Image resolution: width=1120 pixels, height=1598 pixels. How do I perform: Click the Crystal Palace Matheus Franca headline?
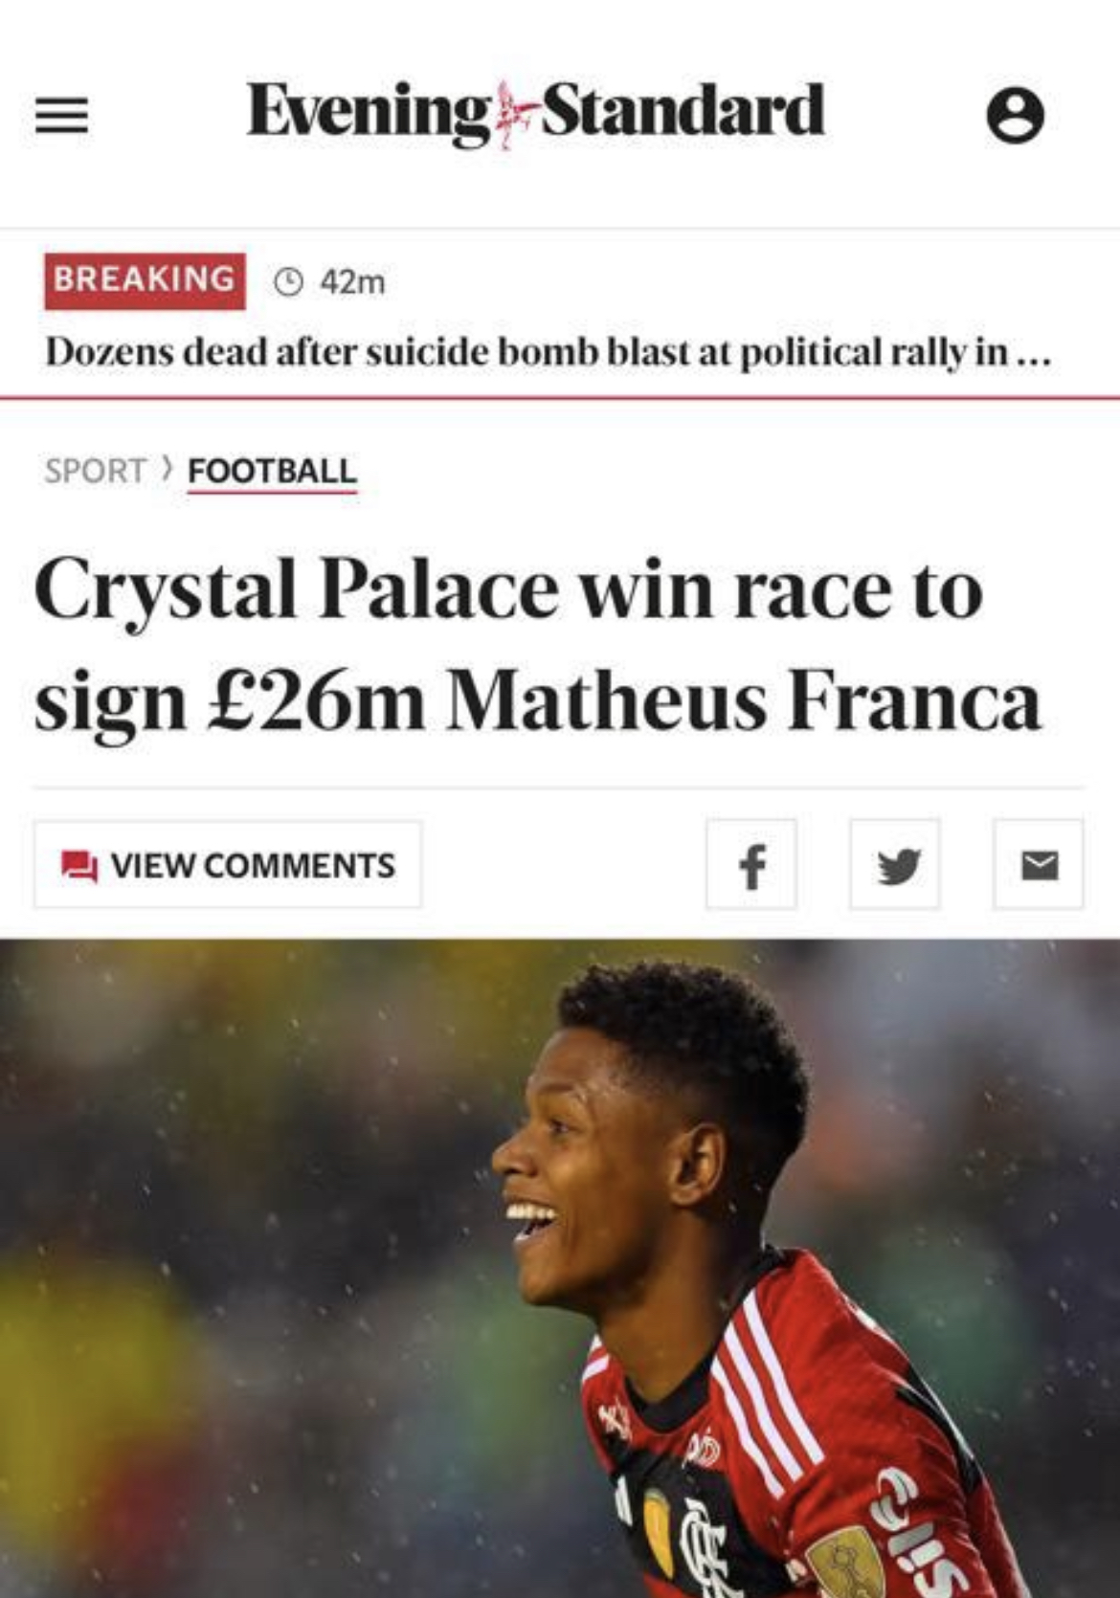pos(536,646)
